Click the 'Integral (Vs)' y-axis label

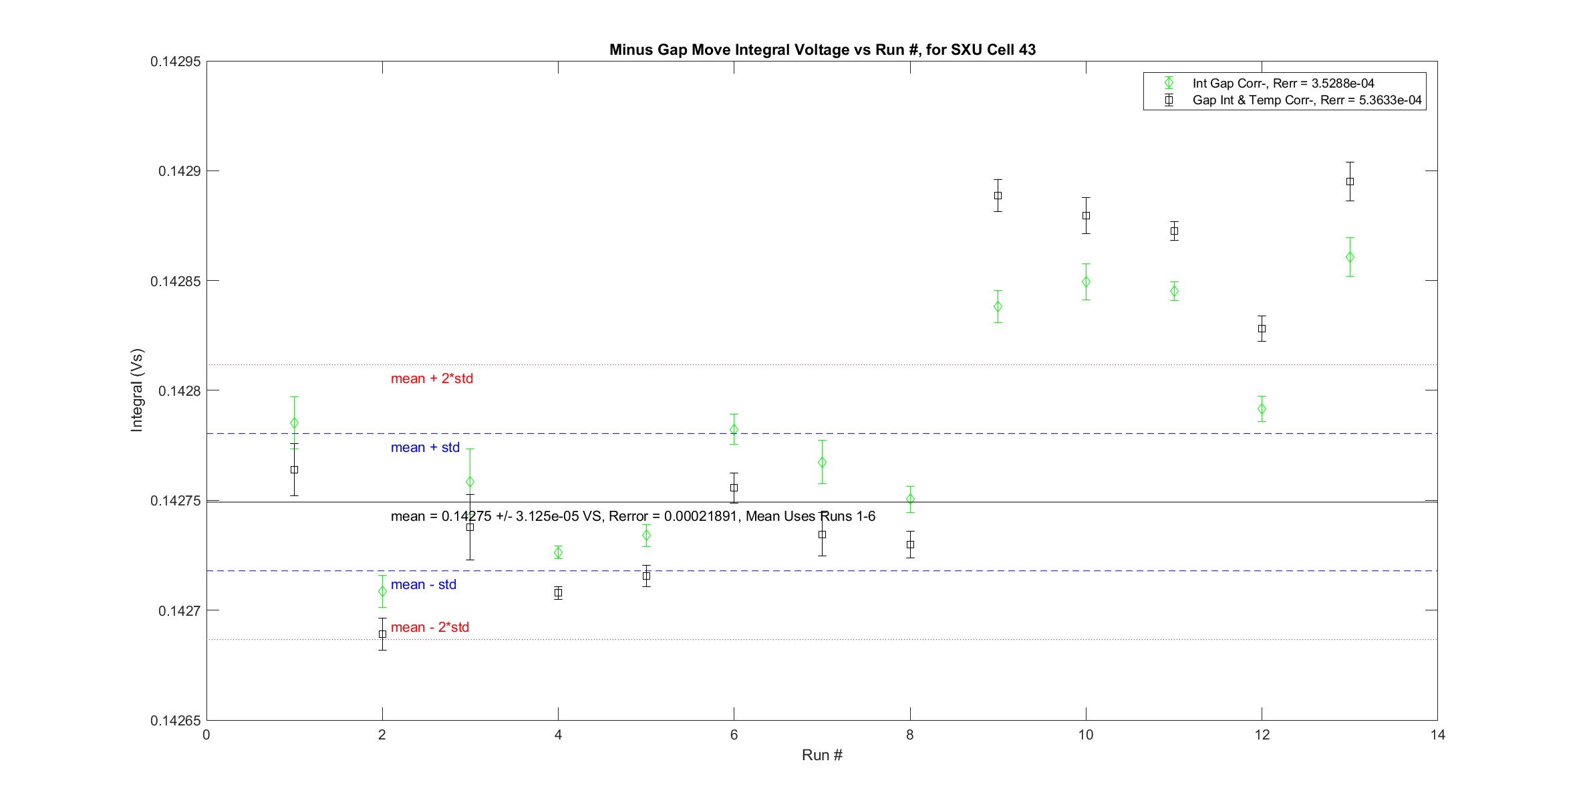(x=137, y=390)
